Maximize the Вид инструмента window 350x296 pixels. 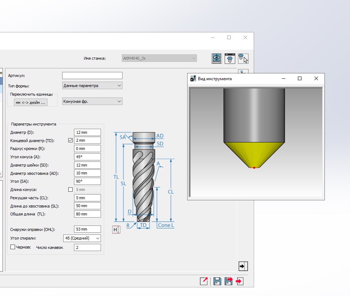click(300, 78)
